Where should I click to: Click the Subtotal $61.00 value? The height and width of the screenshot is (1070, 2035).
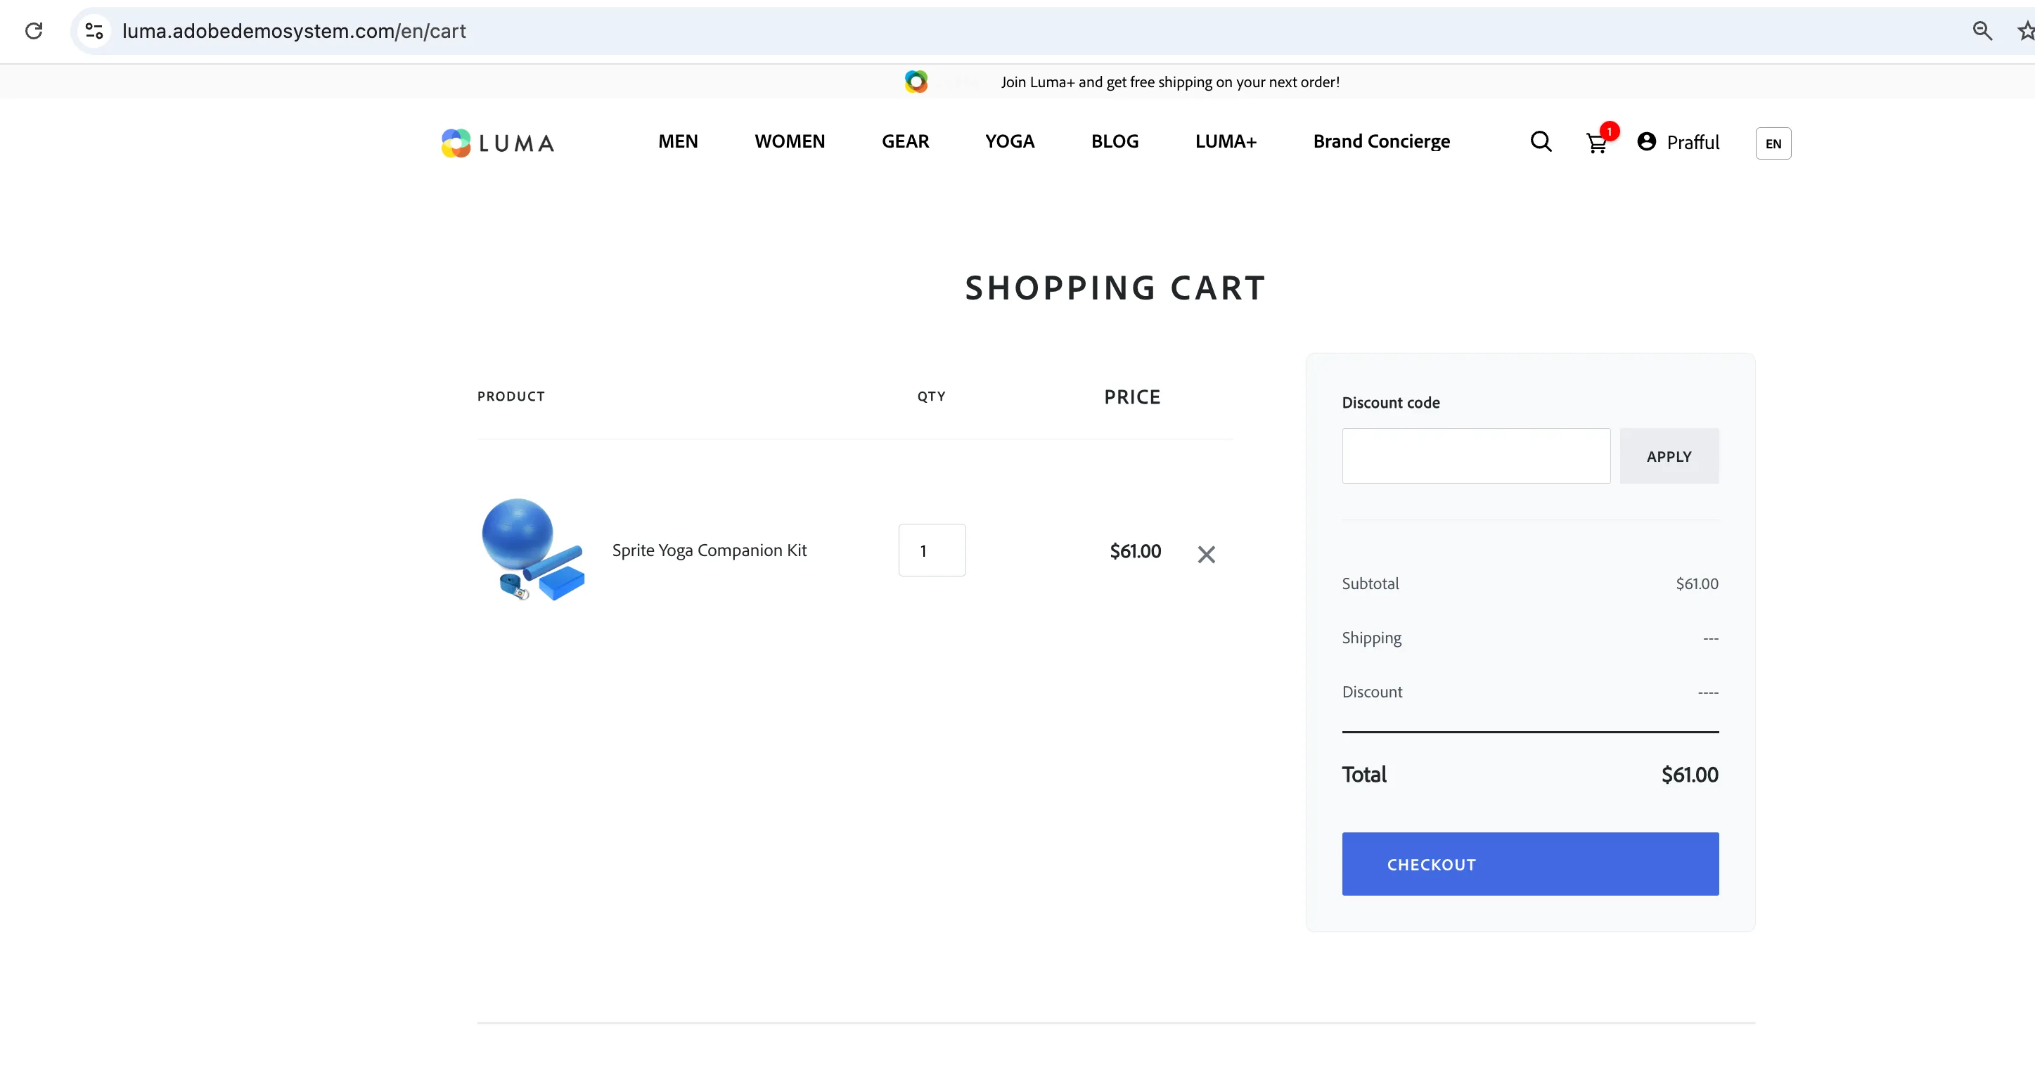click(1696, 583)
